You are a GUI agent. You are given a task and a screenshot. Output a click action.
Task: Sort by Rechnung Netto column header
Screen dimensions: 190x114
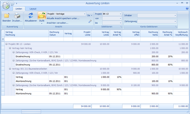[x=149, y=33]
